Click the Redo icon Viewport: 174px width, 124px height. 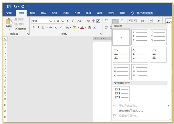coord(23,7)
